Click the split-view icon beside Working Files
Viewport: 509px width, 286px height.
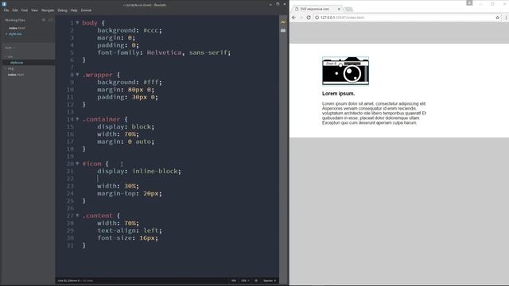pyautogui.click(x=50, y=20)
